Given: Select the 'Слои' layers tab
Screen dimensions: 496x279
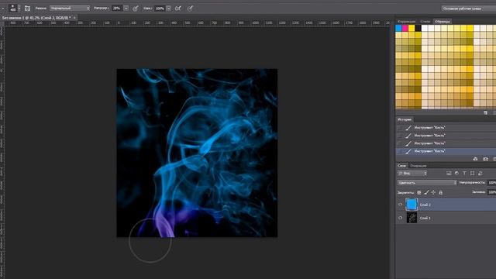Looking at the screenshot, I should pyautogui.click(x=401, y=166).
